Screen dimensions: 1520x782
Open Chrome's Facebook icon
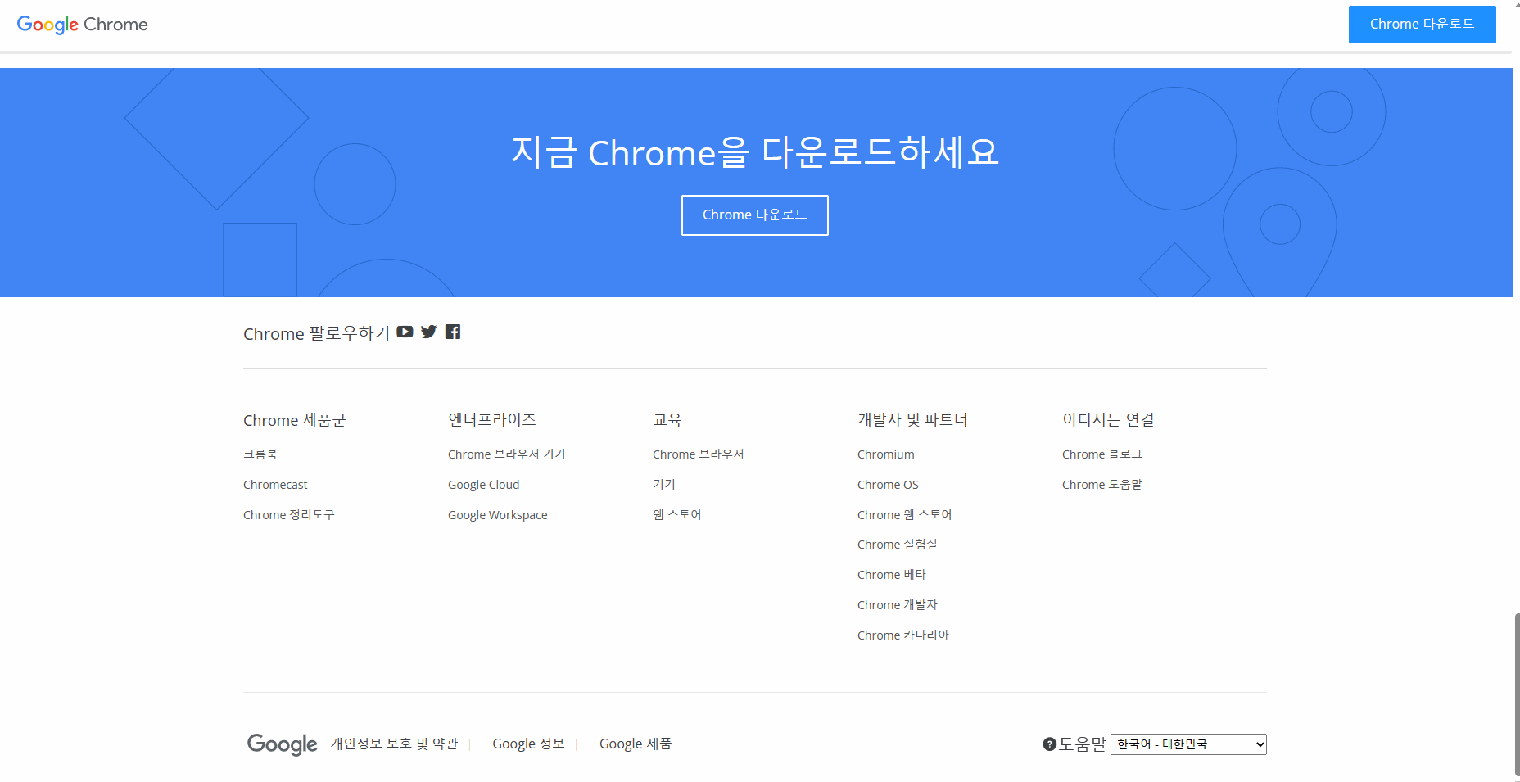tap(452, 332)
